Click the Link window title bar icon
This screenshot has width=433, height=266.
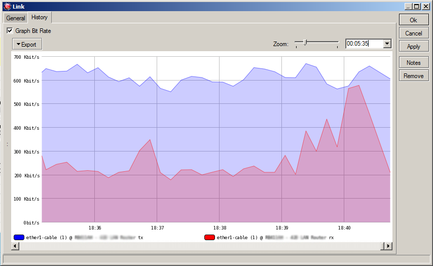tap(8, 7)
